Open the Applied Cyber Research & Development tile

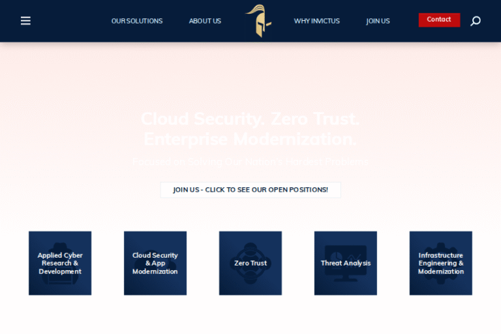[60, 263]
